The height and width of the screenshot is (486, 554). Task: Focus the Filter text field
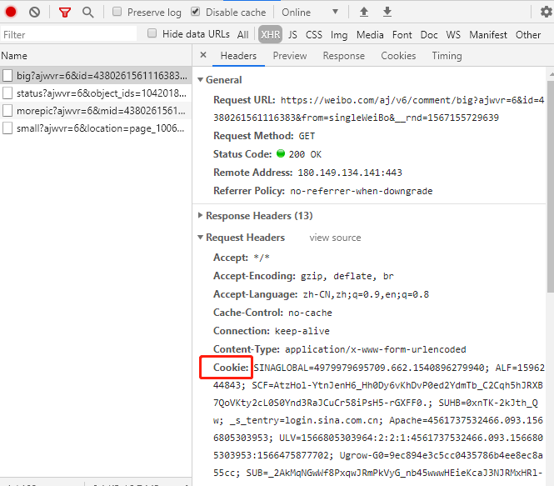[x=68, y=34]
